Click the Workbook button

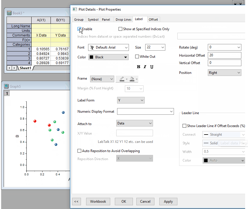(x=98, y=202)
